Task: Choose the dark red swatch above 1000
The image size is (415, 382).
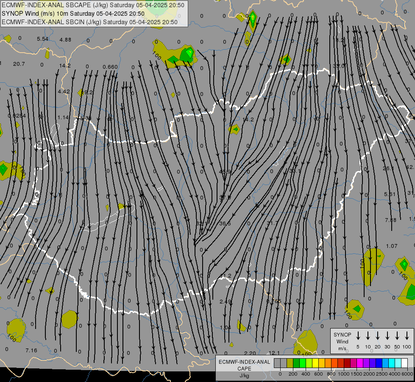Action: pyautogui.click(x=347, y=363)
